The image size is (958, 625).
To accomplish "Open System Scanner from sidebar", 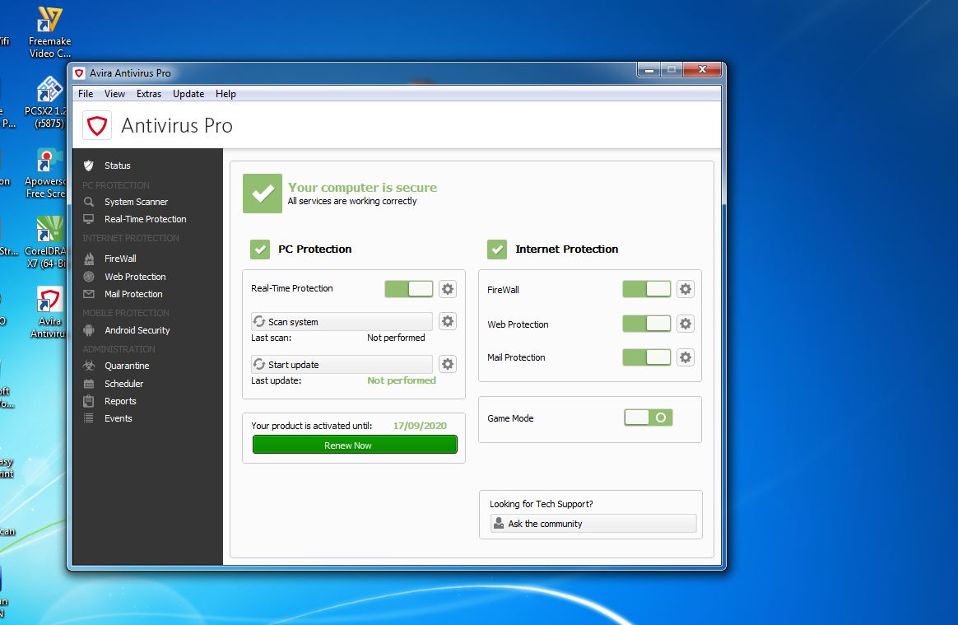I will pos(137,202).
